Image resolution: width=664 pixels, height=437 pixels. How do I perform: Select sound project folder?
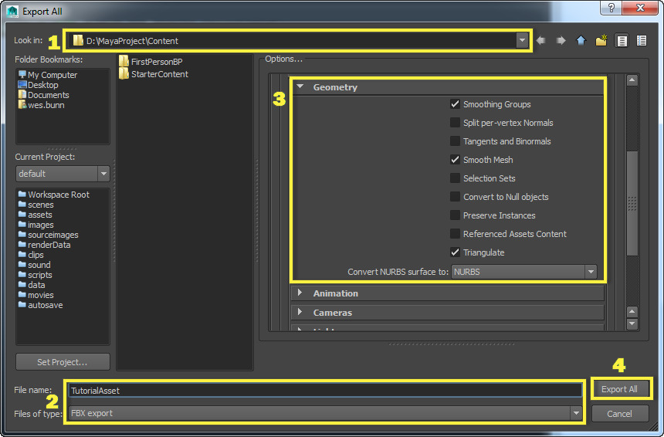tap(34, 265)
